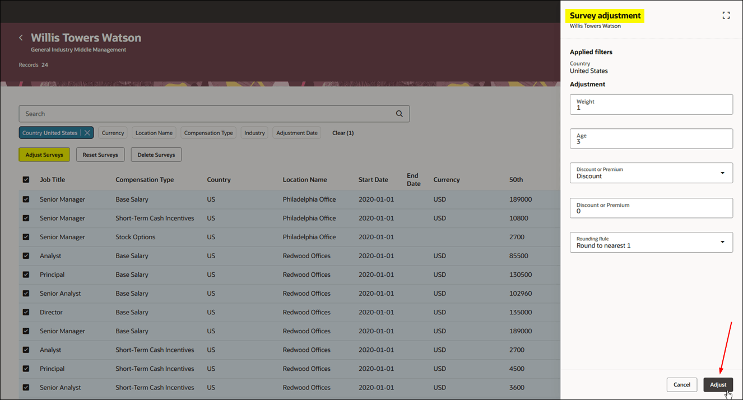
Task: Sort by the Start Date column header
Action: pos(373,180)
